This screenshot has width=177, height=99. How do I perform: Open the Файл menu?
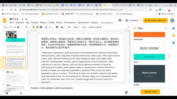pos(11,23)
